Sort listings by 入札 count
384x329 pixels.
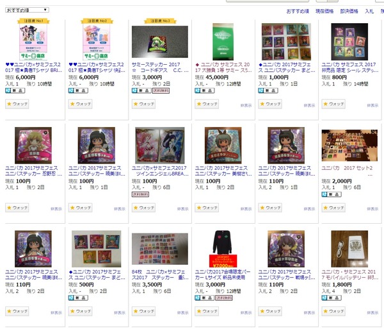point(369,12)
